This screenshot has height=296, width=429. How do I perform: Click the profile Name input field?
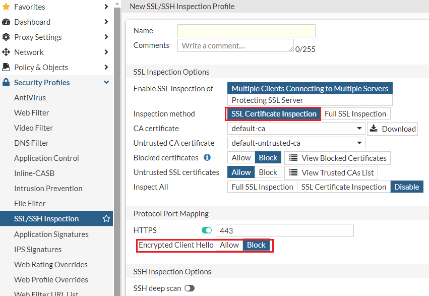tap(246, 31)
